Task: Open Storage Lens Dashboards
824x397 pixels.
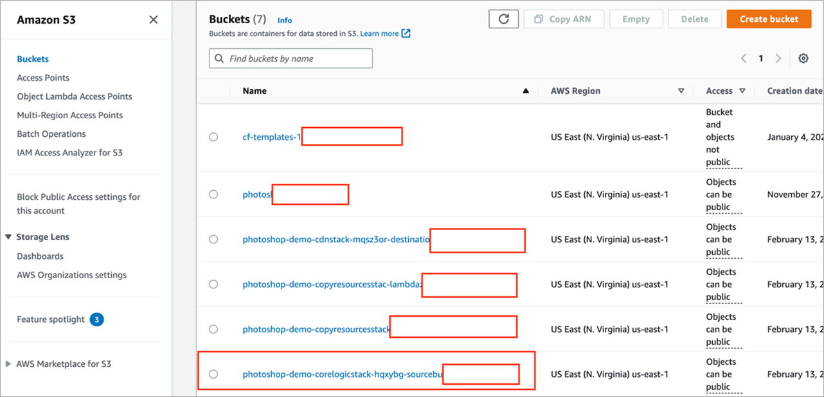Action: click(x=40, y=256)
